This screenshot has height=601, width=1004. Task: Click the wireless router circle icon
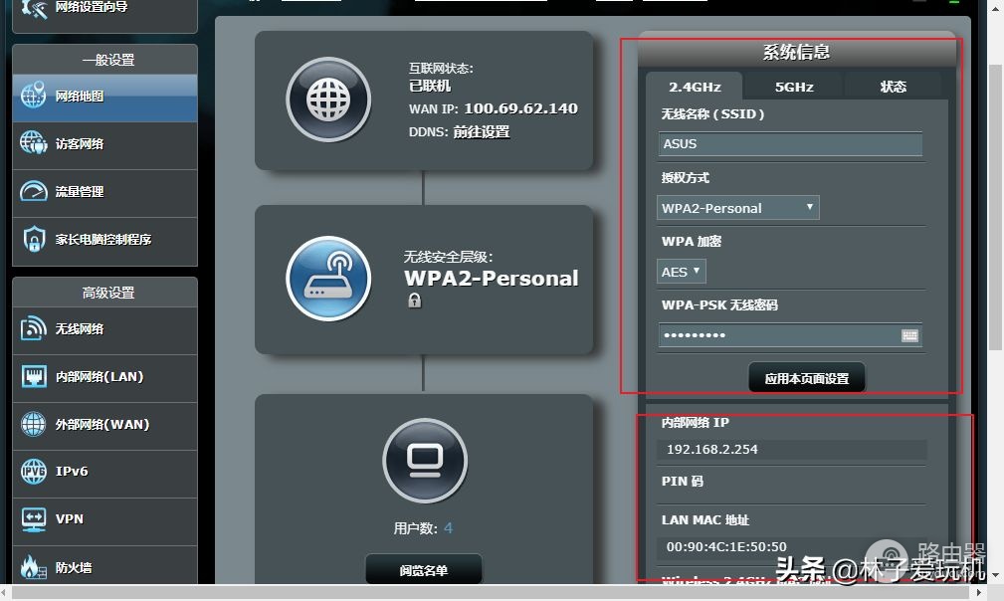point(328,279)
